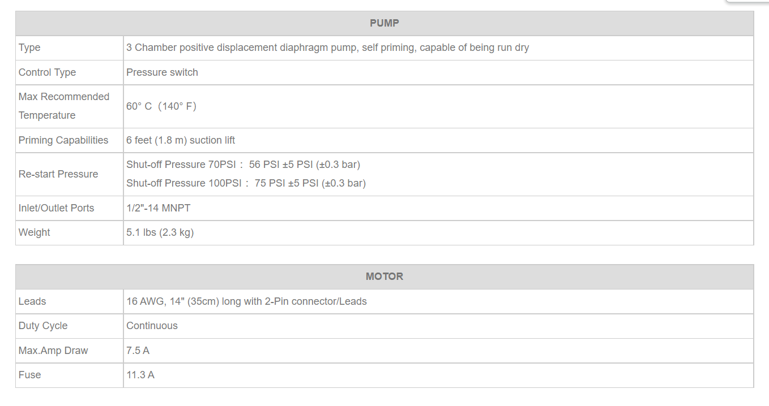Screen dimensions: 769x406
Task: Click the MOTOR table header
Action: [x=384, y=277]
